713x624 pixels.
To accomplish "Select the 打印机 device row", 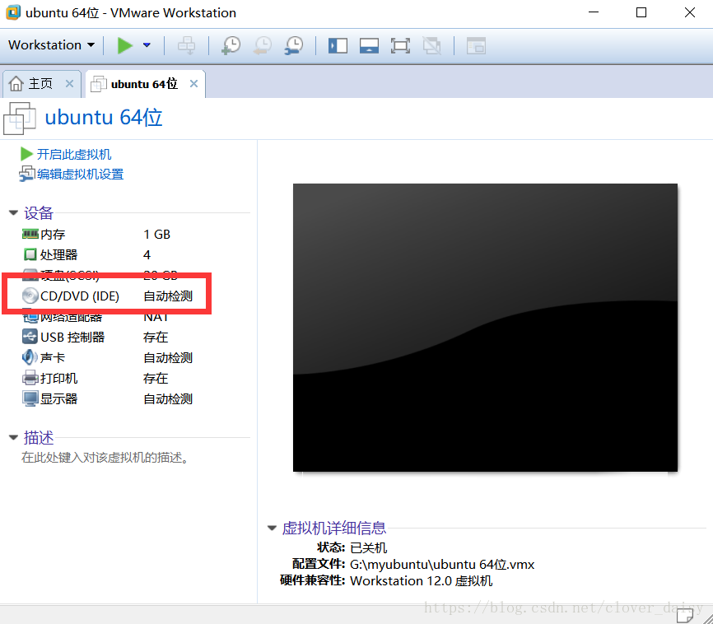I will (x=107, y=379).
